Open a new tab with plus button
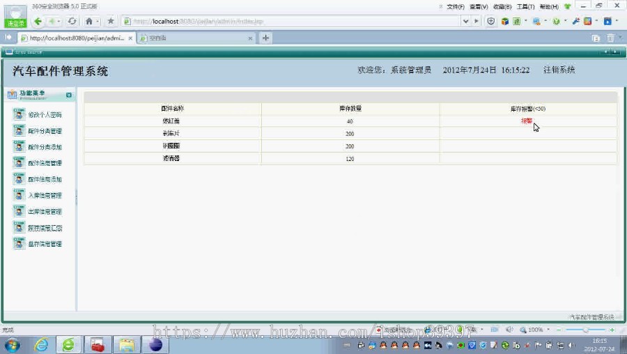 click(x=265, y=38)
